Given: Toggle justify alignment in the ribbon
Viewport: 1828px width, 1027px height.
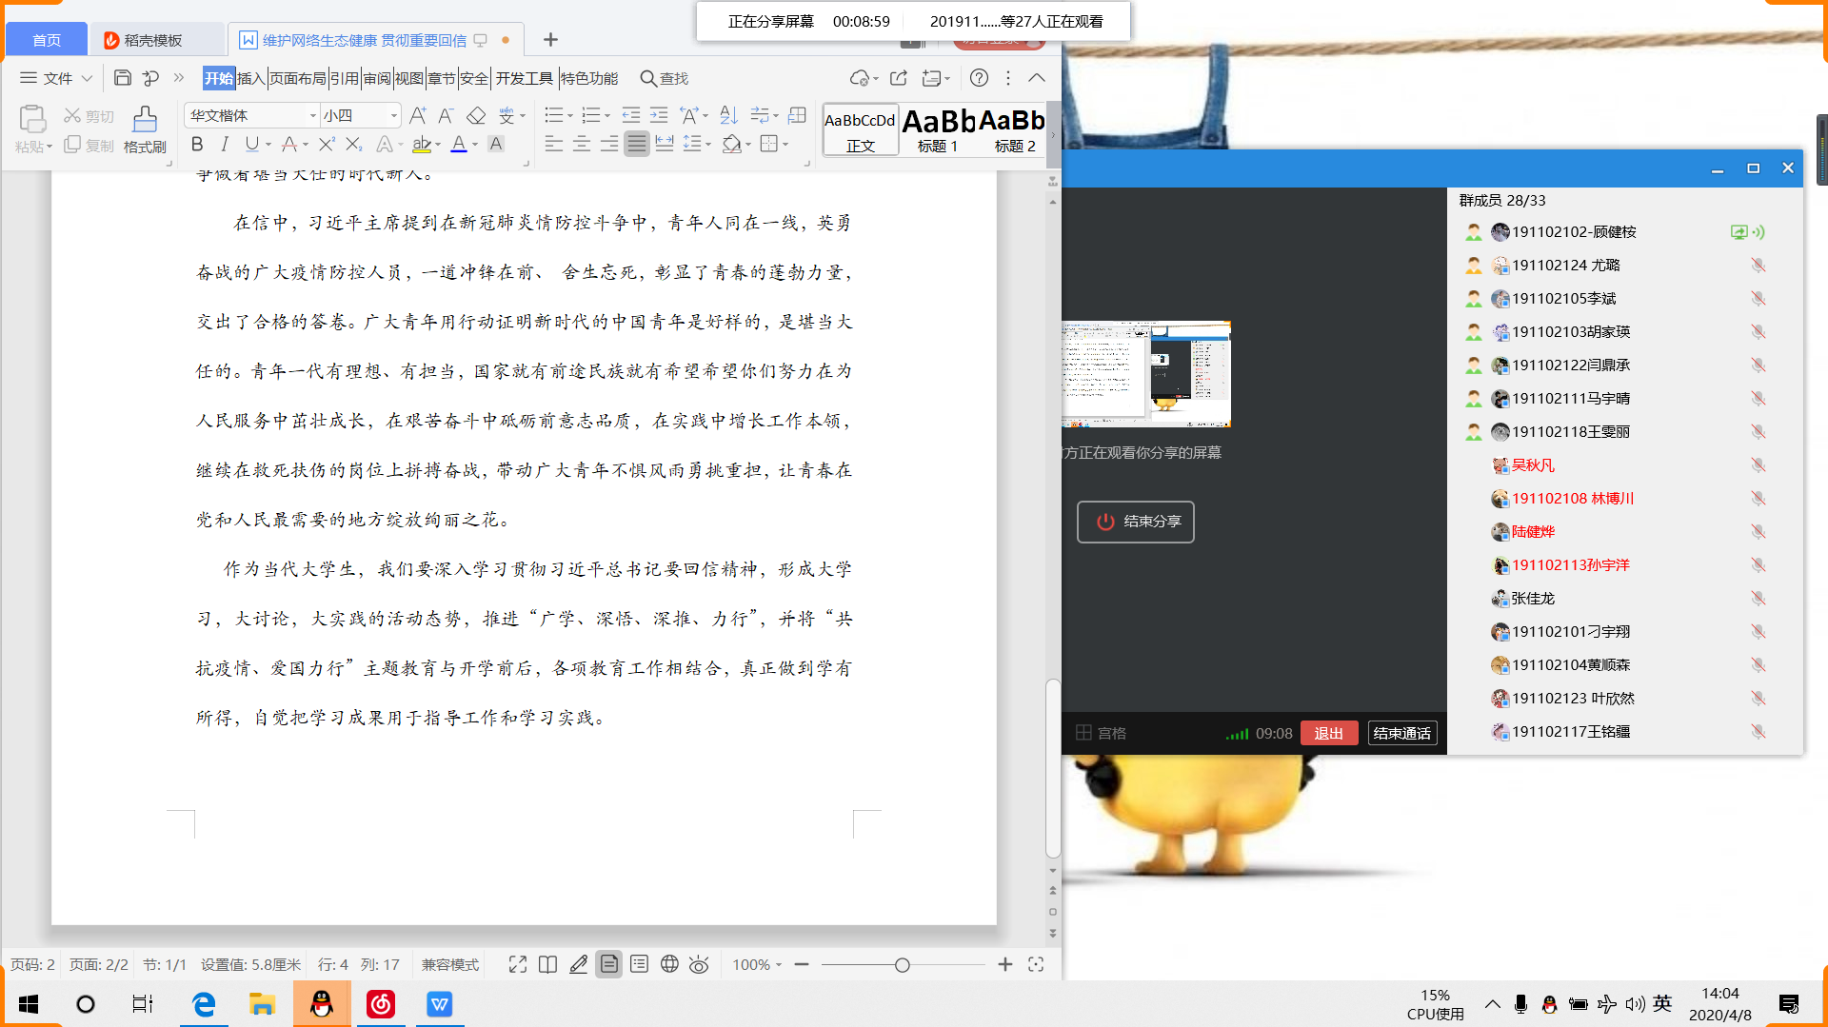Looking at the screenshot, I should (x=637, y=145).
